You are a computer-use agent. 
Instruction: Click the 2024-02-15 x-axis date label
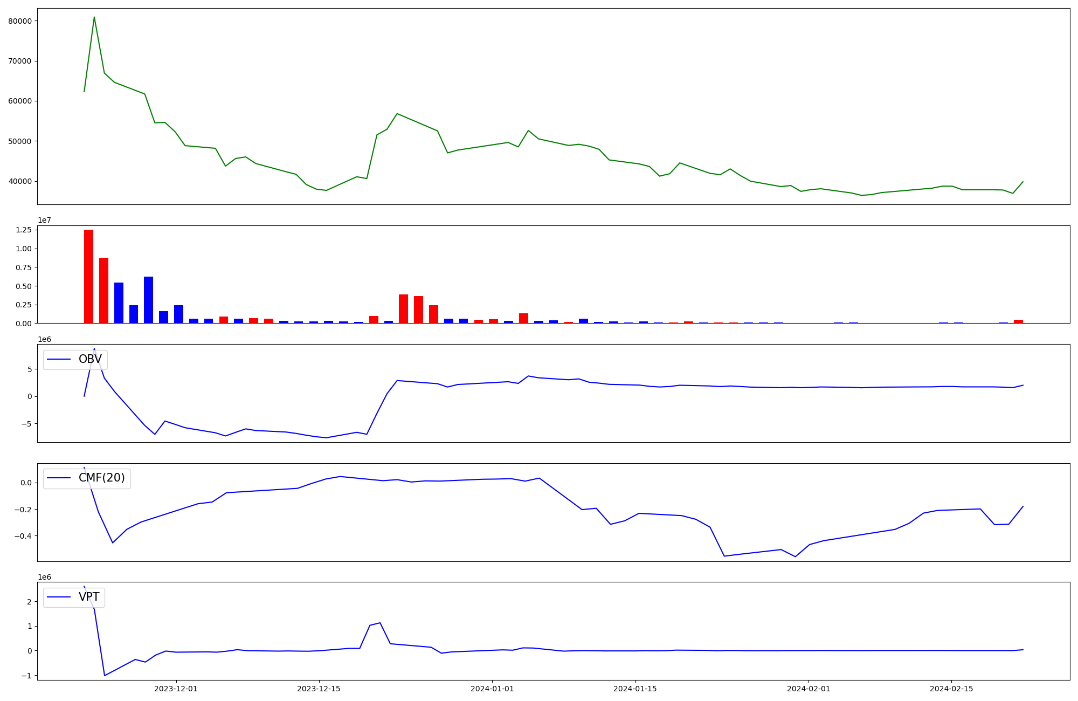[951, 689]
